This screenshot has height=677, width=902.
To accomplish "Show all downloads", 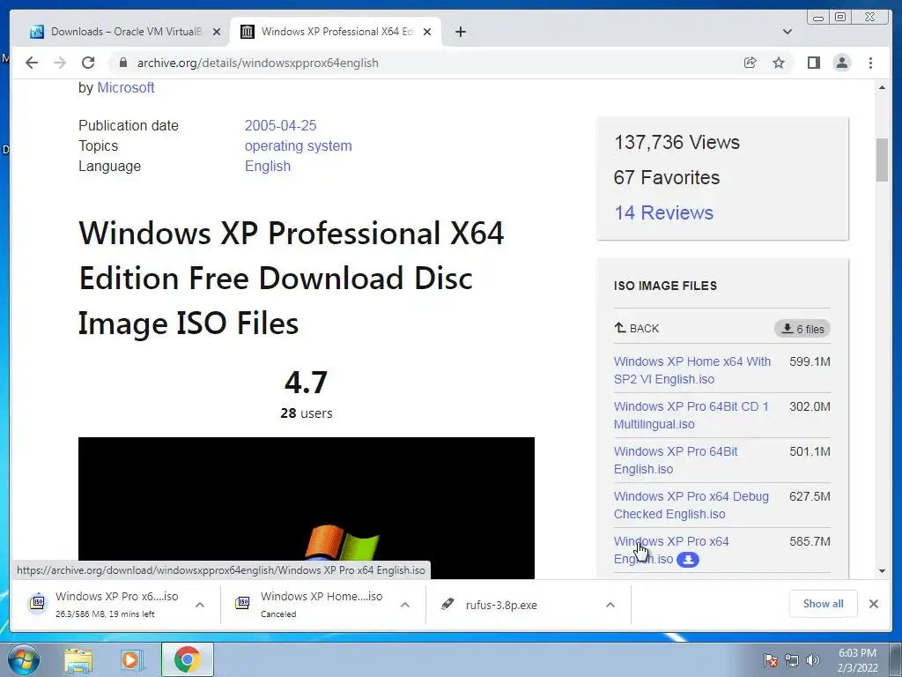I will (824, 603).
